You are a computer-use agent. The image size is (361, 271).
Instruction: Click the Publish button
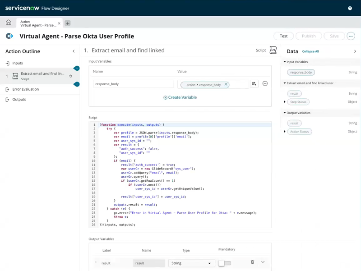(x=309, y=36)
